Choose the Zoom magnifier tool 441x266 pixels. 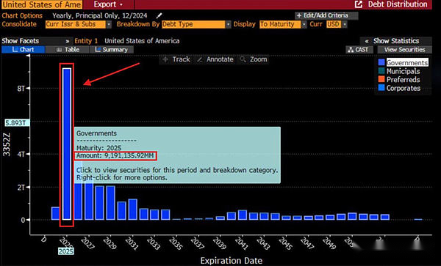[254, 59]
